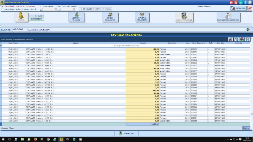Sort grid by Importo column header
253x142 pixels.
[143, 43]
